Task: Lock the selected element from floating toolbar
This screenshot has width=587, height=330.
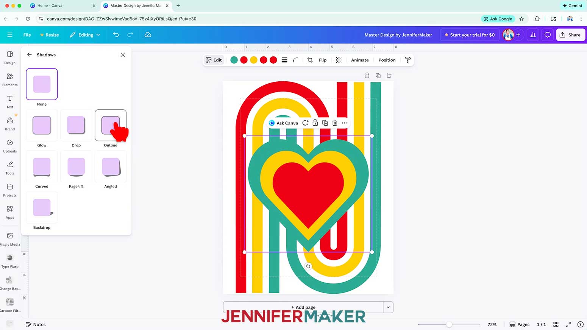Action: (x=315, y=123)
